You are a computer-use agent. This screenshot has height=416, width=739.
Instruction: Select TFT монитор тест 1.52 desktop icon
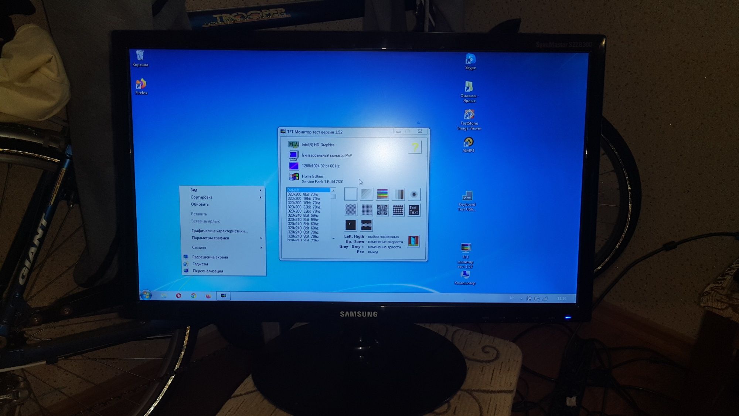pos(465,256)
